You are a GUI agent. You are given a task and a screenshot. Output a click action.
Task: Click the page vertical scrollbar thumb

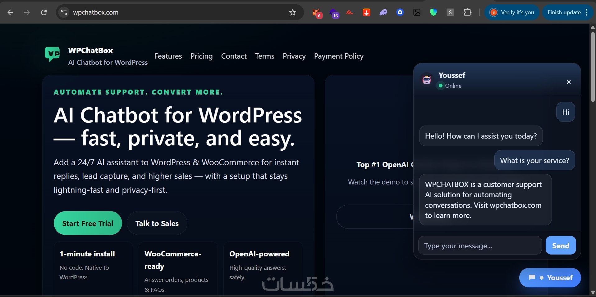click(593, 66)
